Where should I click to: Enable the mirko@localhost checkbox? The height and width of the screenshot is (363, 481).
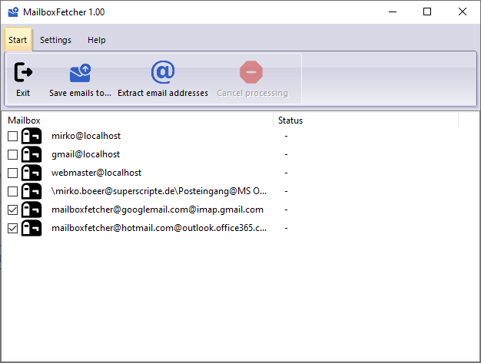pos(12,136)
